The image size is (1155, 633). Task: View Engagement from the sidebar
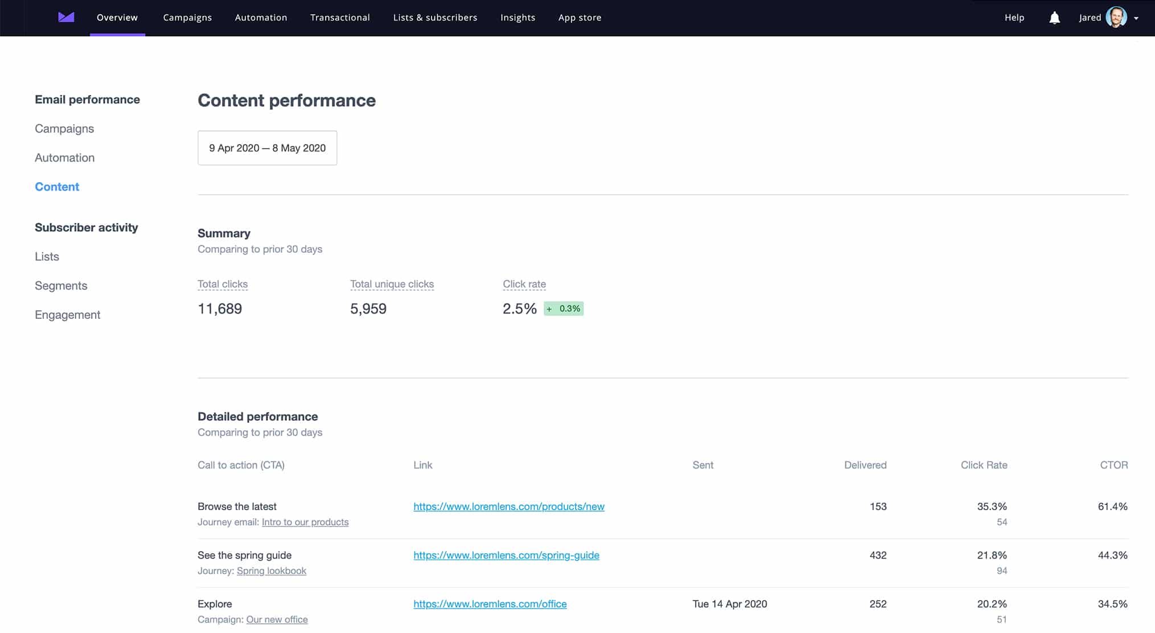coord(67,314)
